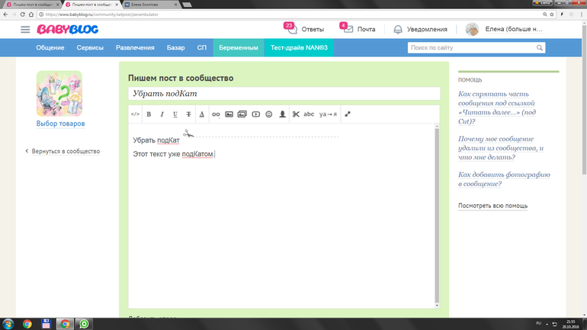Toggle strikethrough text formatting
The height and width of the screenshot is (330, 587).
click(x=188, y=114)
